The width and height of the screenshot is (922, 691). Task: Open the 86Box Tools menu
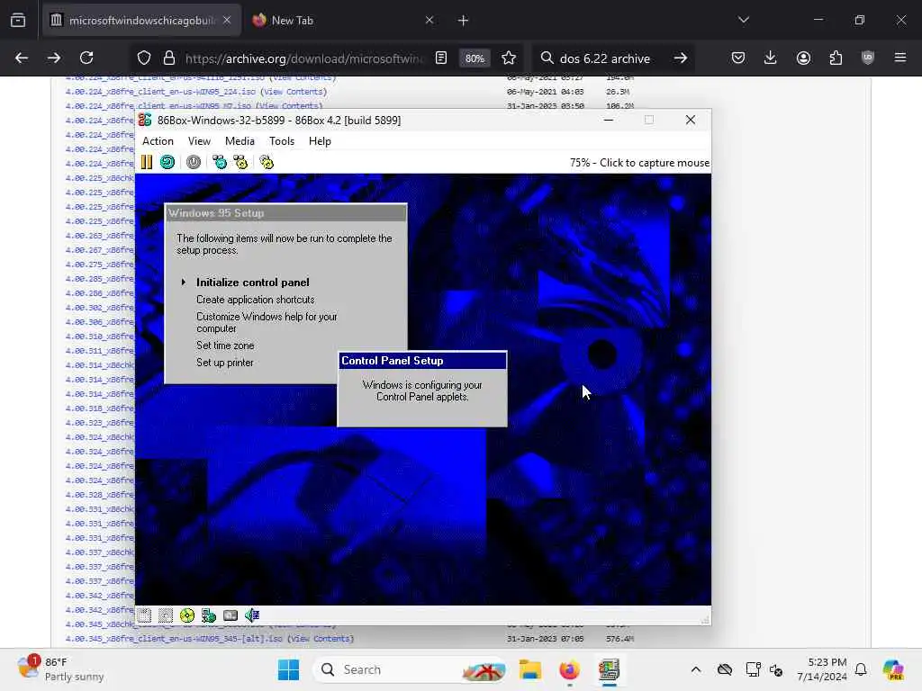tap(282, 141)
